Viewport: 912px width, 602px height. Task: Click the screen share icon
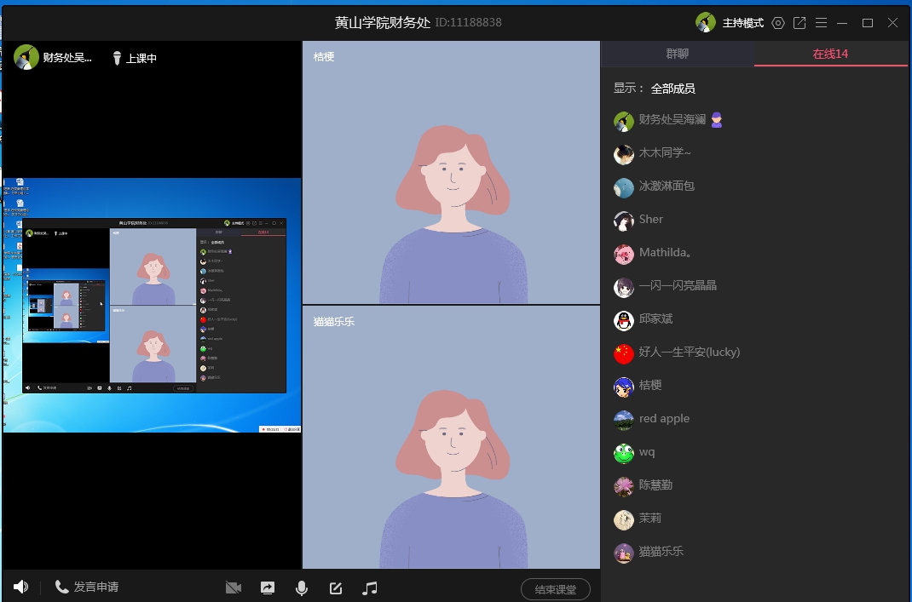[267, 588]
